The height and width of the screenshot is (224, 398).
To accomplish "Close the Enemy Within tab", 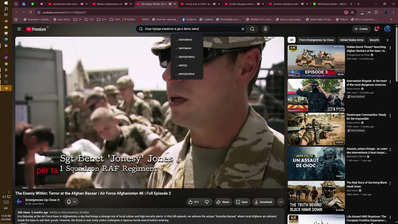I will pyautogui.click(x=175, y=4).
